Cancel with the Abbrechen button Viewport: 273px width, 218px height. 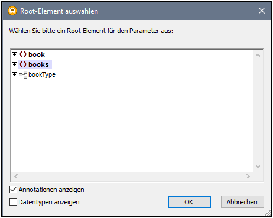242,201
